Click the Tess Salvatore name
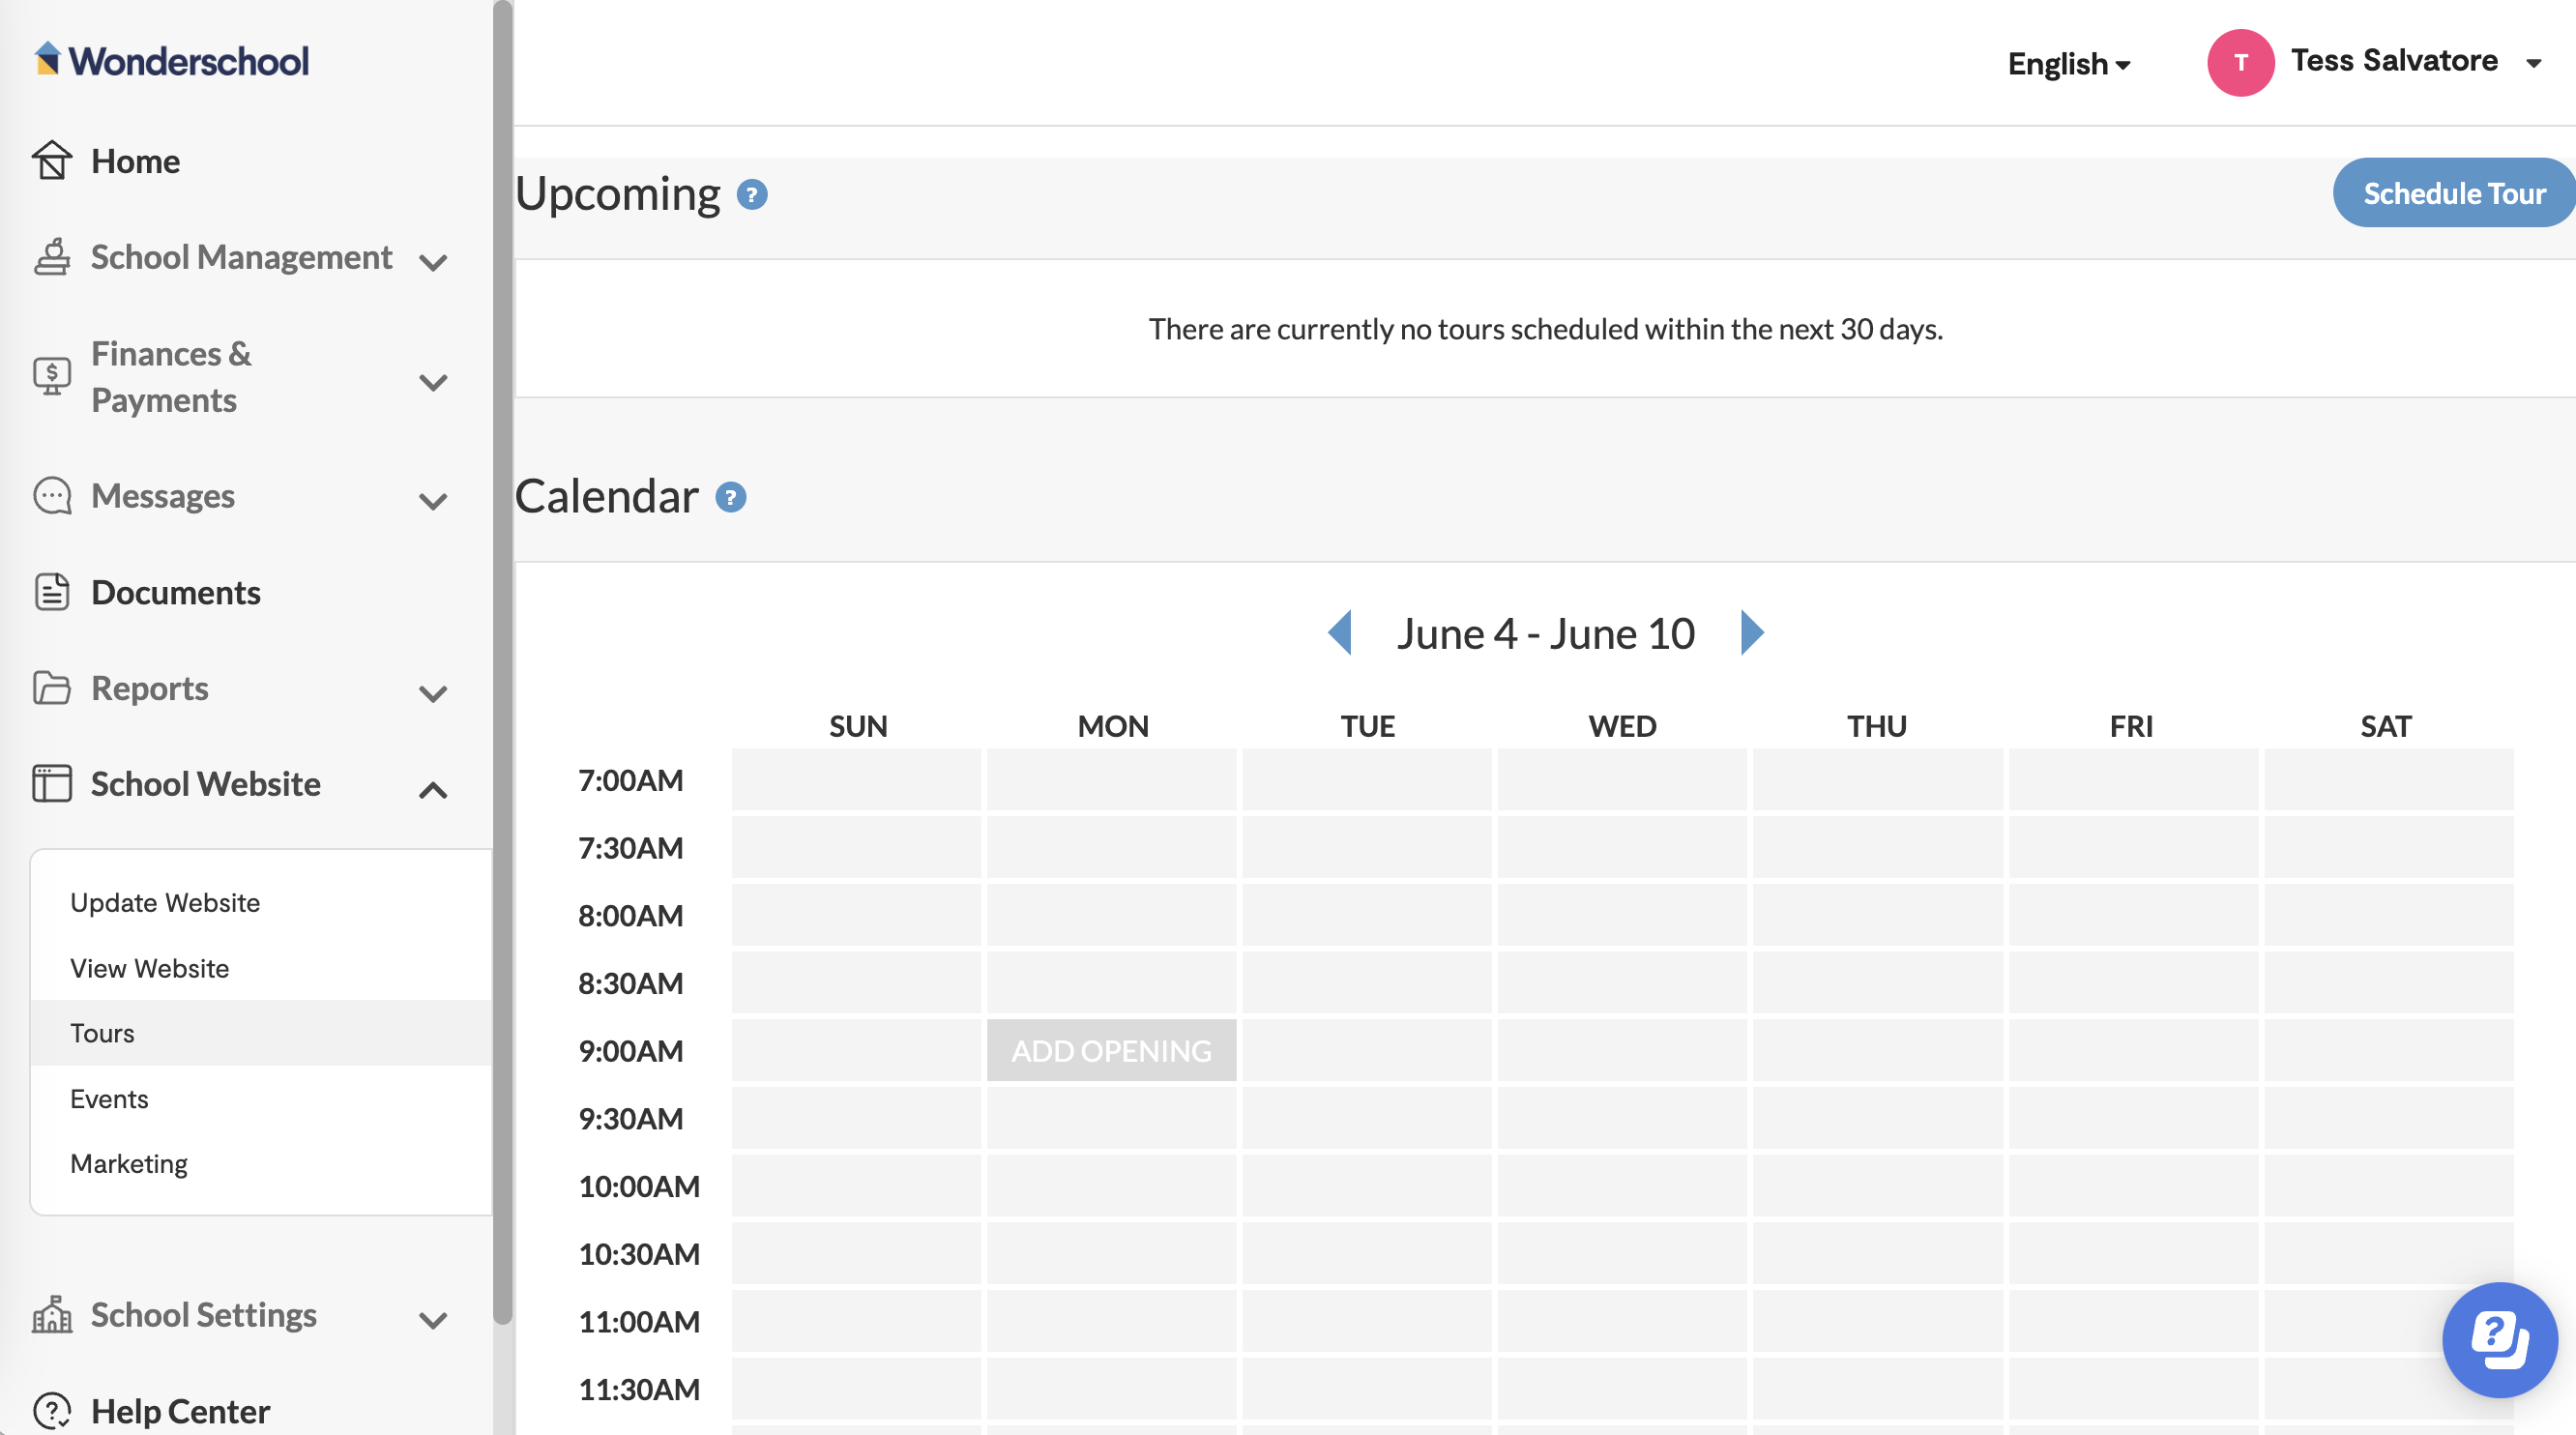2576x1435 pixels. pos(2395,60)
